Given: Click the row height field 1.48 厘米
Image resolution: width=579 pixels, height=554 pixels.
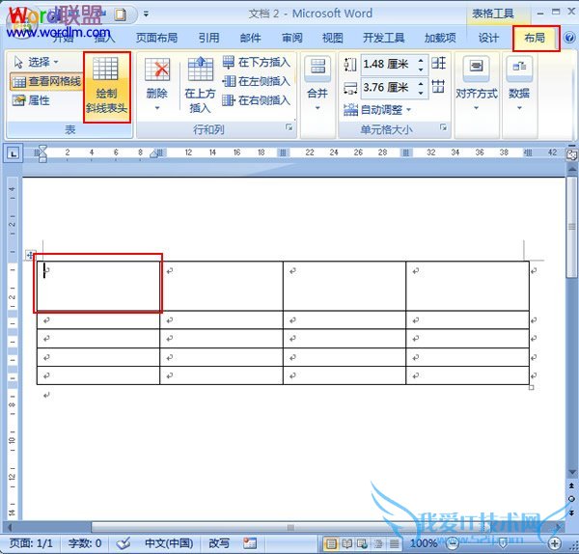Looking at the screenshot, I should 389,65.
